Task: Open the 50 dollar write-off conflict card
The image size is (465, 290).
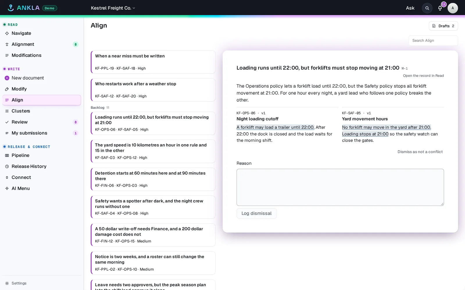Action: click(x=153, y=235)
